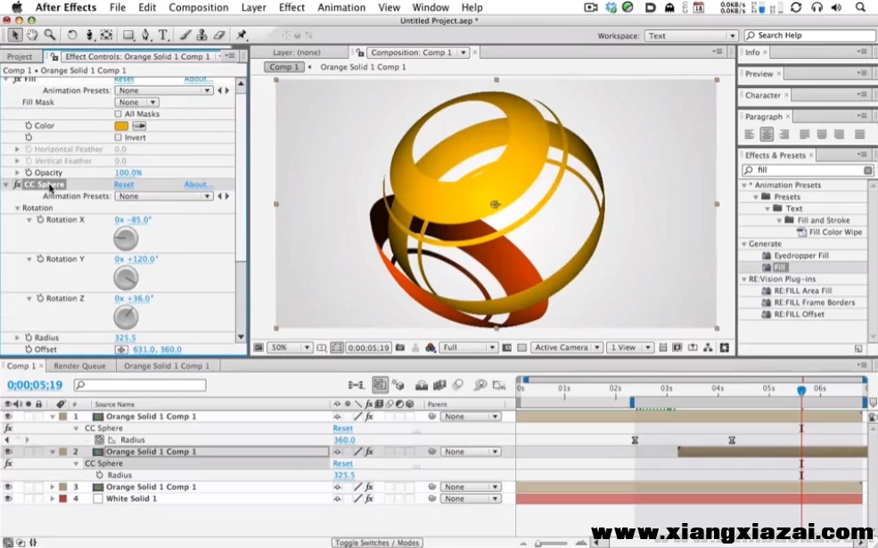Viewport: 878px width, 548px height.
Task: Open the Workspace dropdown
Action: 691,36
